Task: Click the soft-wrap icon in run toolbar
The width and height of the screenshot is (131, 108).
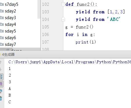Action: pyautogui.click(x=1, y=77)
